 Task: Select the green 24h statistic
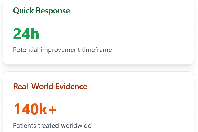(26, 34)
